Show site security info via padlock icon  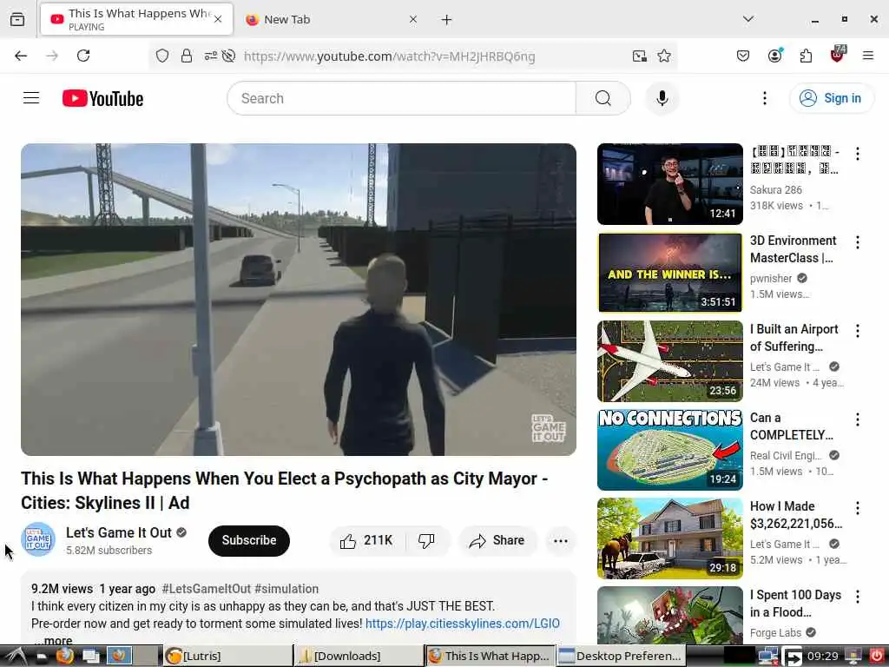click(x=186, y=56)
